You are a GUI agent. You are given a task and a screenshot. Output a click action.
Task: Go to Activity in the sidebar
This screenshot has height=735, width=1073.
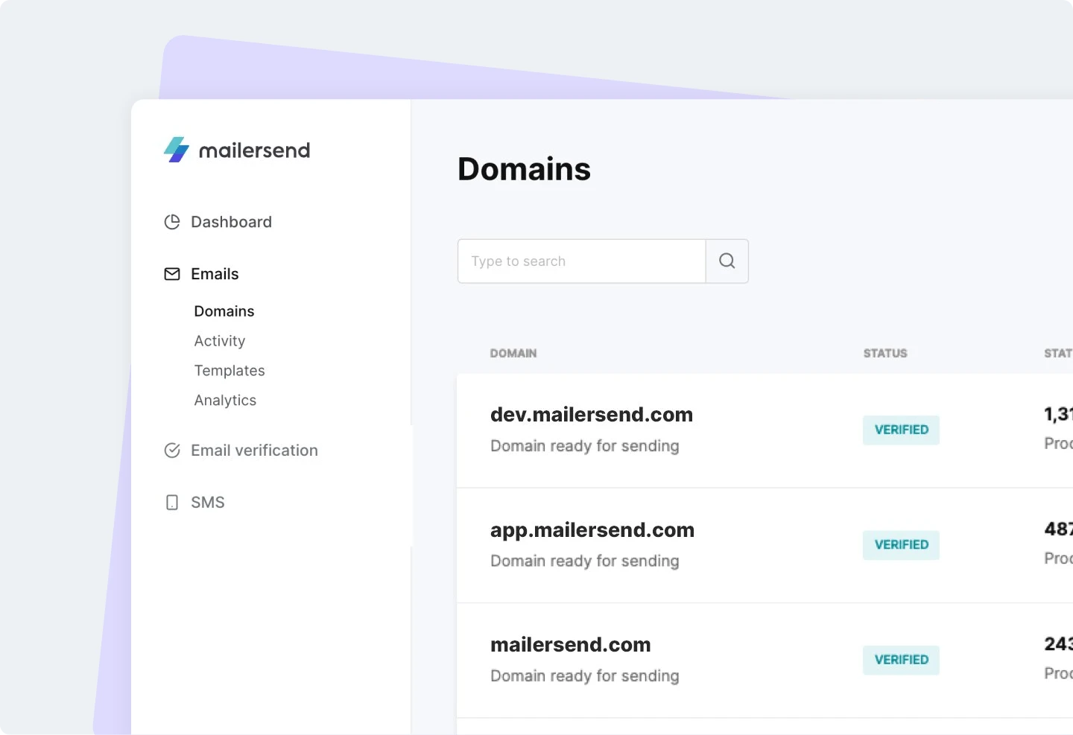click(x=220, y=341)
